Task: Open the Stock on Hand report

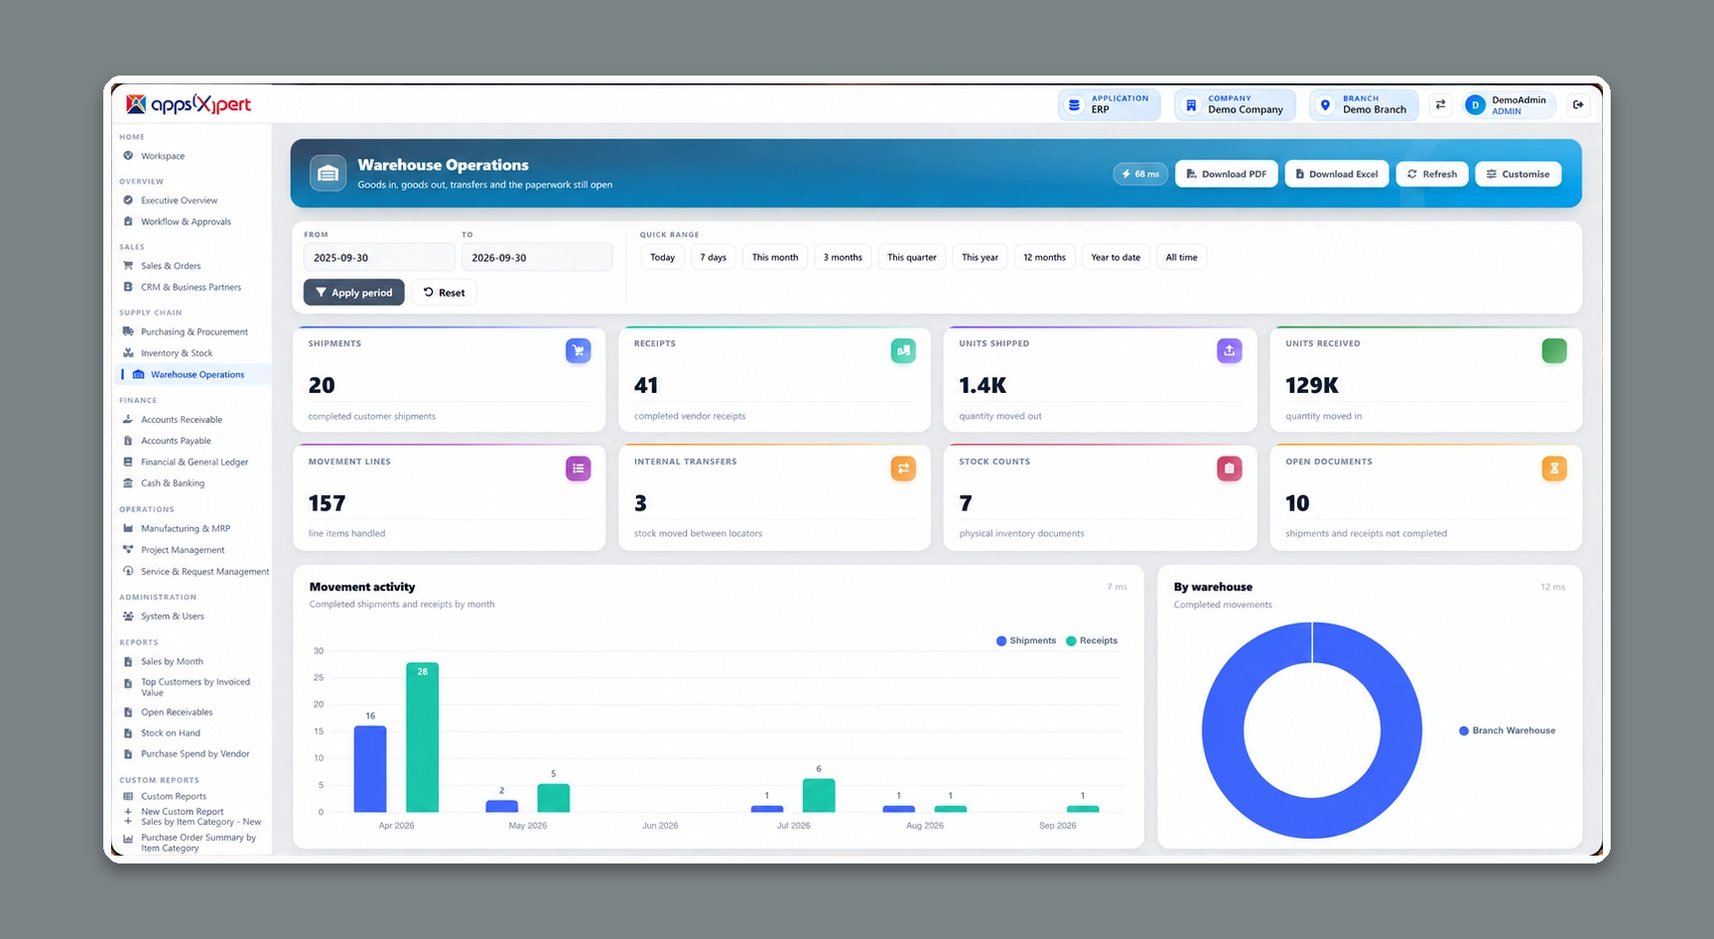Action: click(171, 734)
